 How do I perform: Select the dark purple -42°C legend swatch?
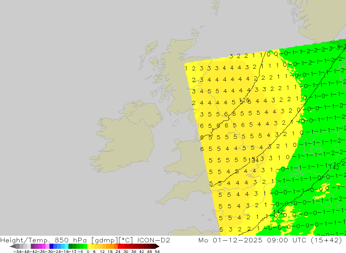33,246
